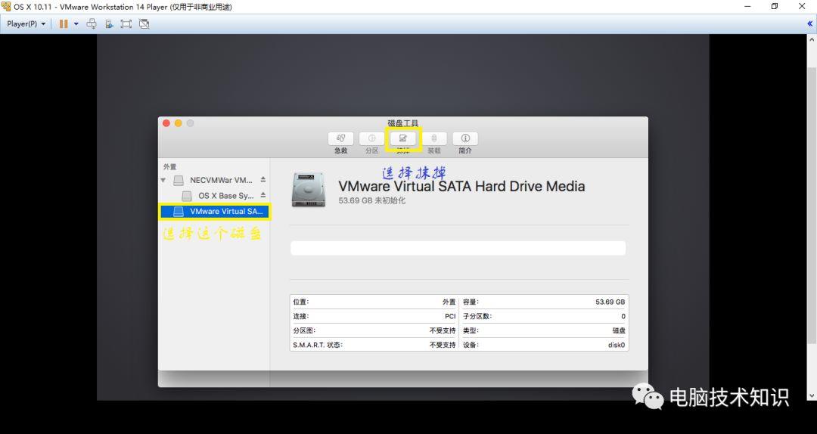Screen dimensions: 817x434
Task: Click the 容量 '53.69 GB' value
Action: point(610,302)
